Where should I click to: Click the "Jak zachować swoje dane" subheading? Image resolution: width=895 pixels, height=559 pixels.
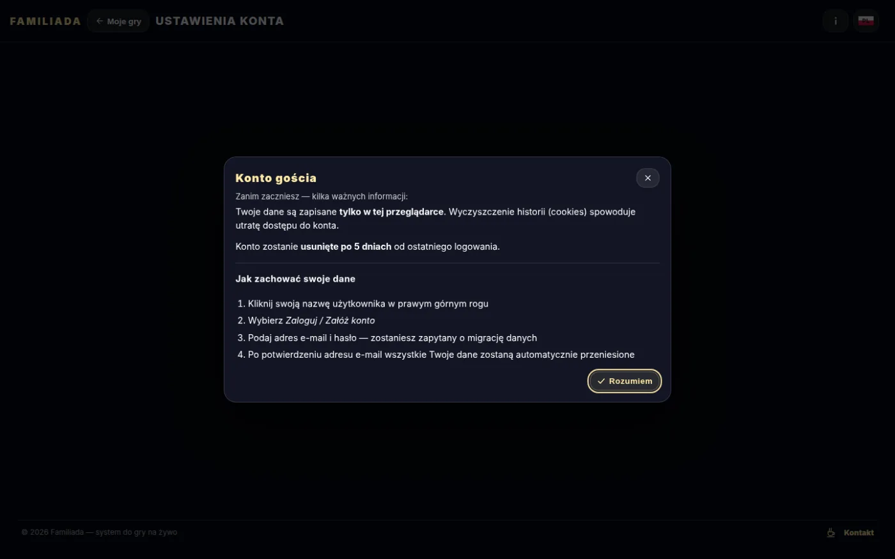295,279
